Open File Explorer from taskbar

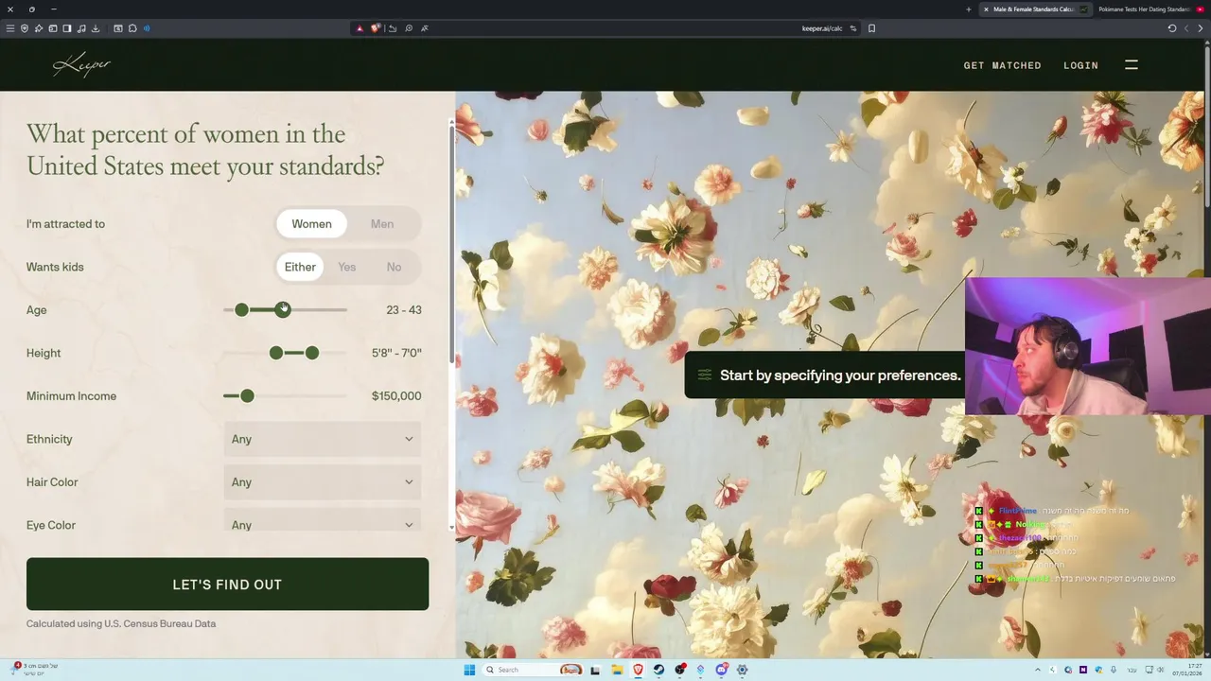tap(617, 670)
